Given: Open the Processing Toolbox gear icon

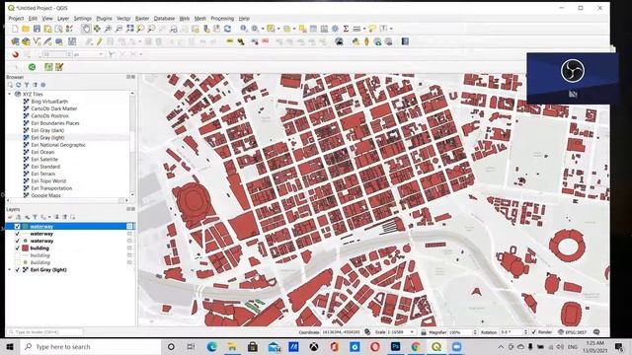Looking at the screenshot, I should tap(335, 29).
